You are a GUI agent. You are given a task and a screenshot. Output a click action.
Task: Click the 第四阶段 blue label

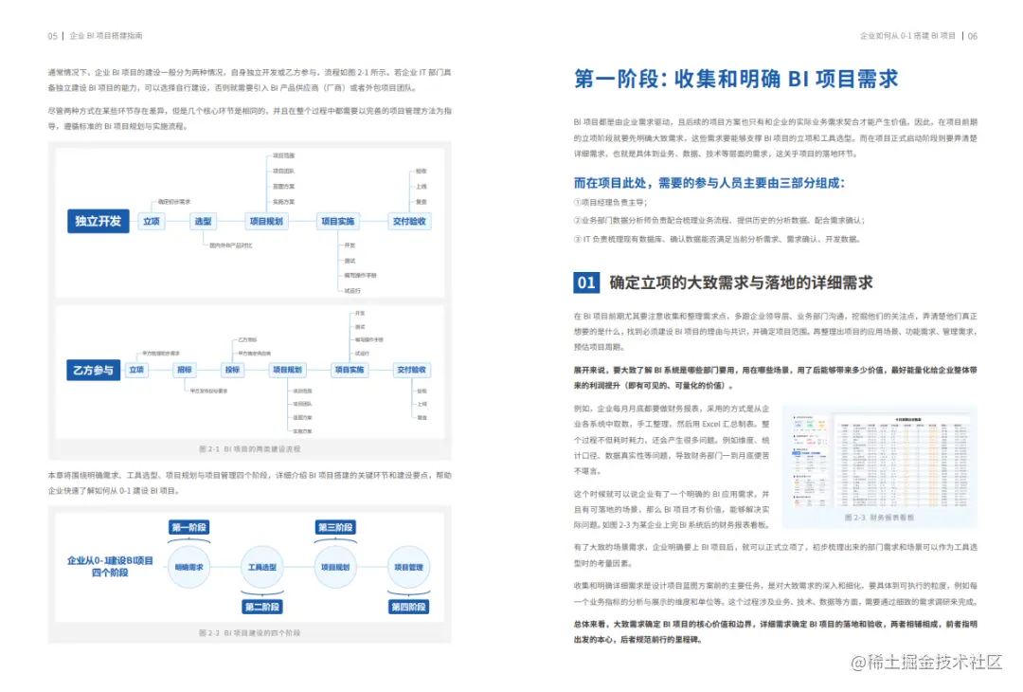408,607
